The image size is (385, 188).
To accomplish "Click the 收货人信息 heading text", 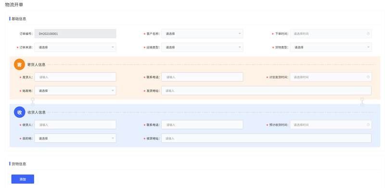I will pos(37,113).
